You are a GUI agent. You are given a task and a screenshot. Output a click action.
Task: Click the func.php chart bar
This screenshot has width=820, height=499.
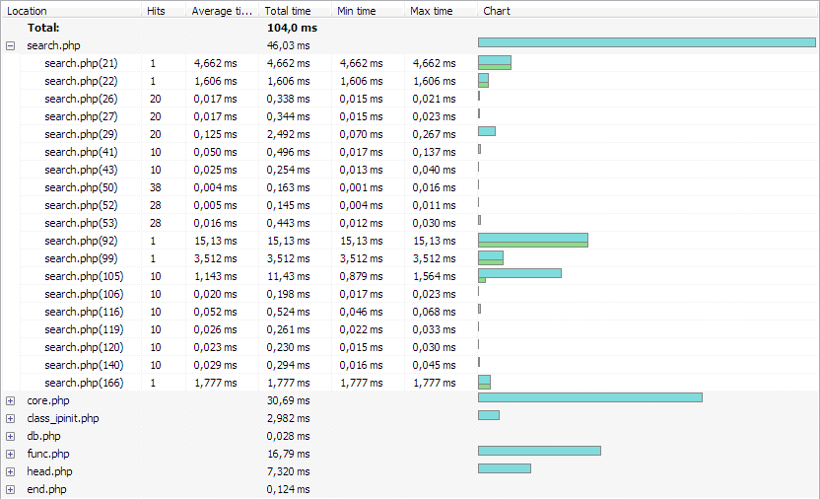pyautogui.click(x=539, y=451)
